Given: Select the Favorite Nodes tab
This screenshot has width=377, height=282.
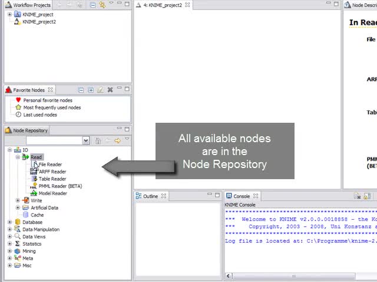Looking at the screenshot, I should click(x=29, y=90).
